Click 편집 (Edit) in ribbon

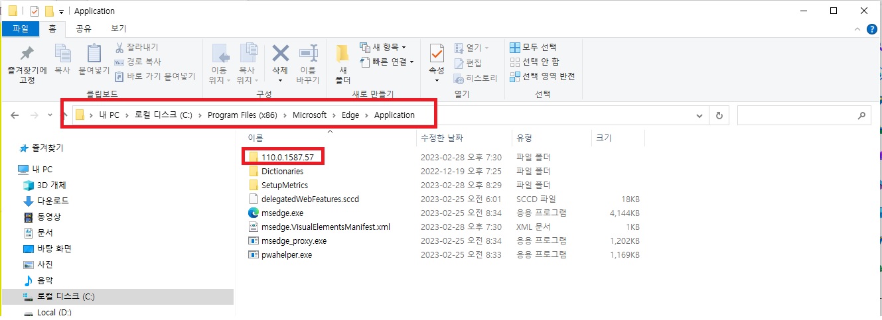pos(468,63)
